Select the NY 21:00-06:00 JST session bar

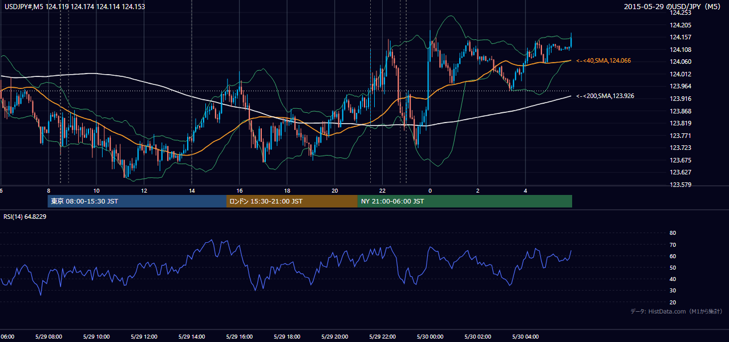click(x=465, y=201)
